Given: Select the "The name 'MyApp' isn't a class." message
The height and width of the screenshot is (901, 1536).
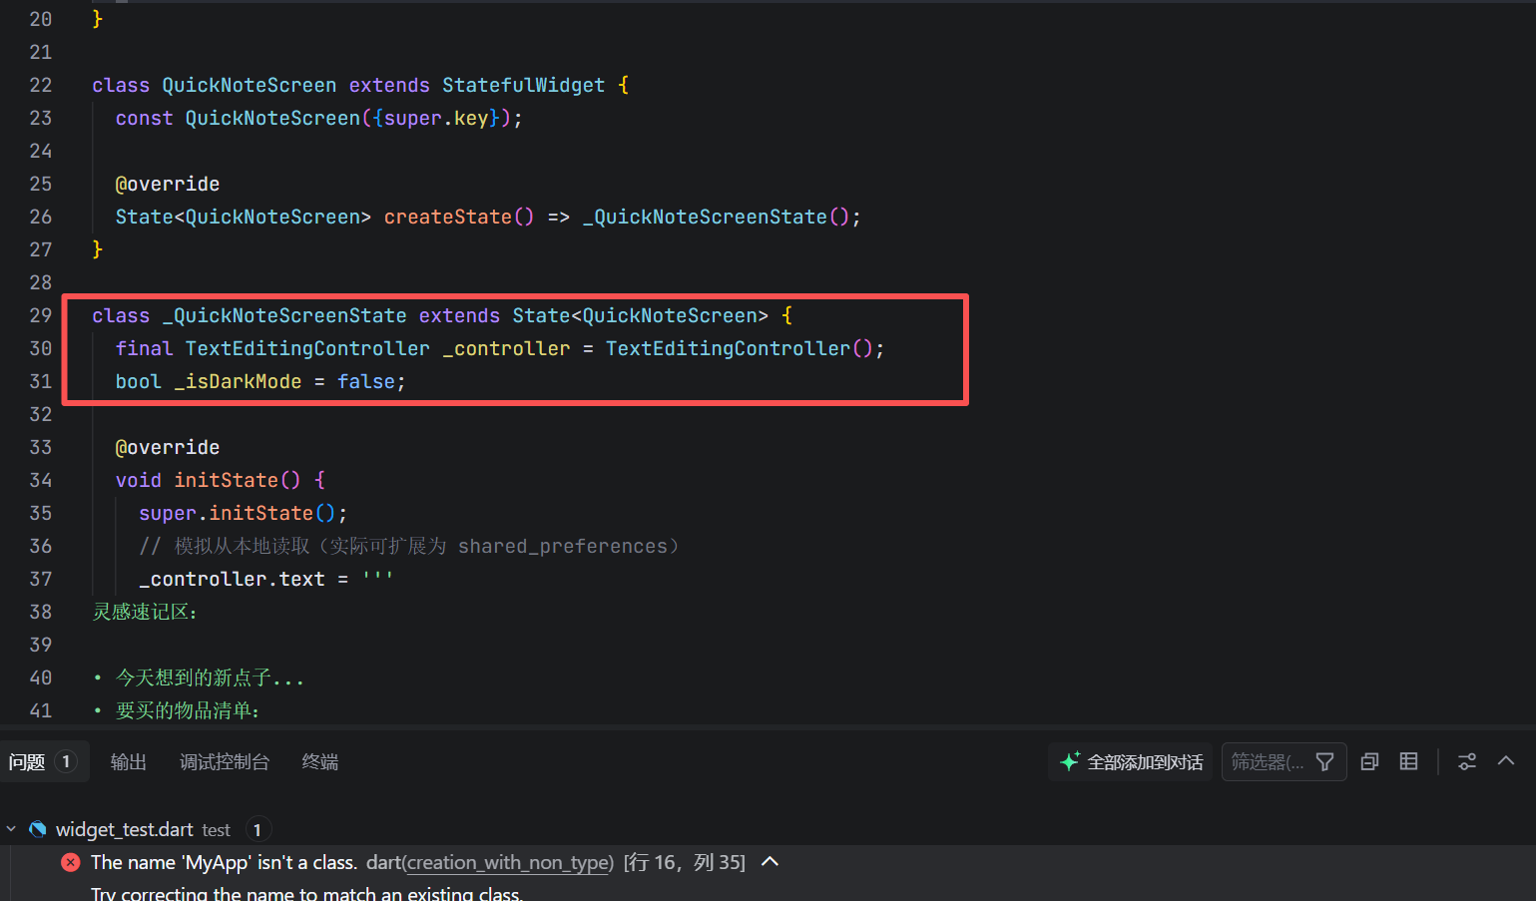Looking at the screenshot, I should pyautogui.click(x=224, y=862).
